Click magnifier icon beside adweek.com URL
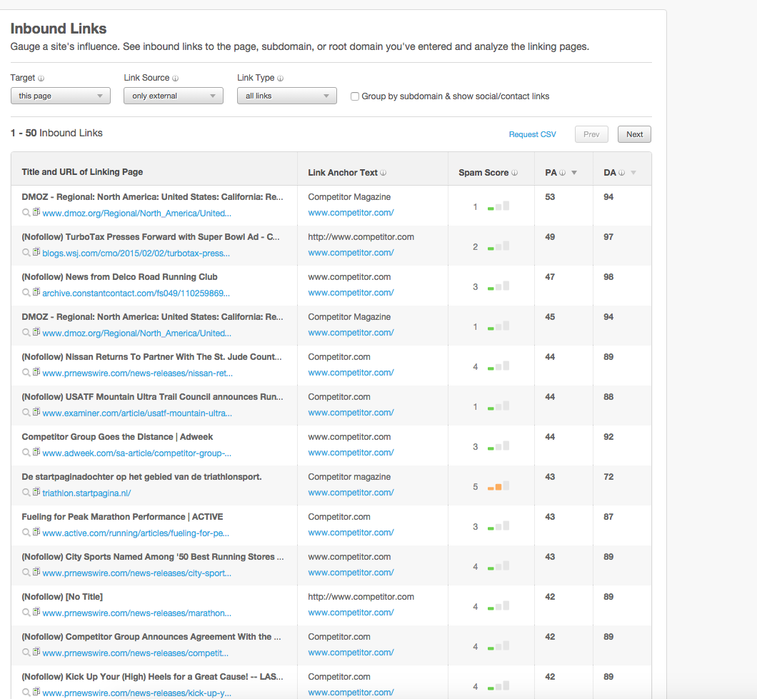Screen dimensions: 757x699 pyautogui.click(x=26, y=453)
